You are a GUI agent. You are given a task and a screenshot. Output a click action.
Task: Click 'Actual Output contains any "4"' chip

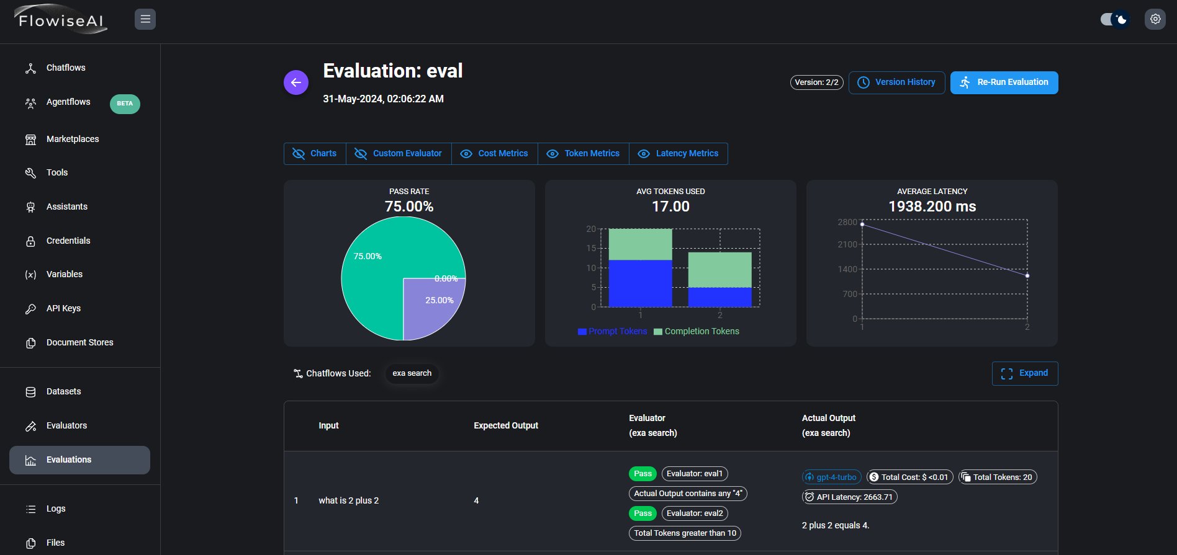(x=688, y=494)
